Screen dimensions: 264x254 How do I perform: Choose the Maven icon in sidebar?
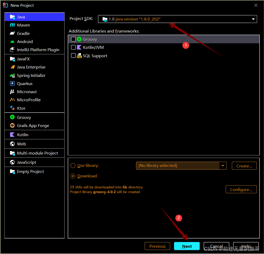tap(12, 25)
